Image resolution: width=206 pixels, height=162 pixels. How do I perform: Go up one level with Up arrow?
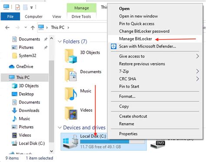pyautogui.click(x=33, y=28)
